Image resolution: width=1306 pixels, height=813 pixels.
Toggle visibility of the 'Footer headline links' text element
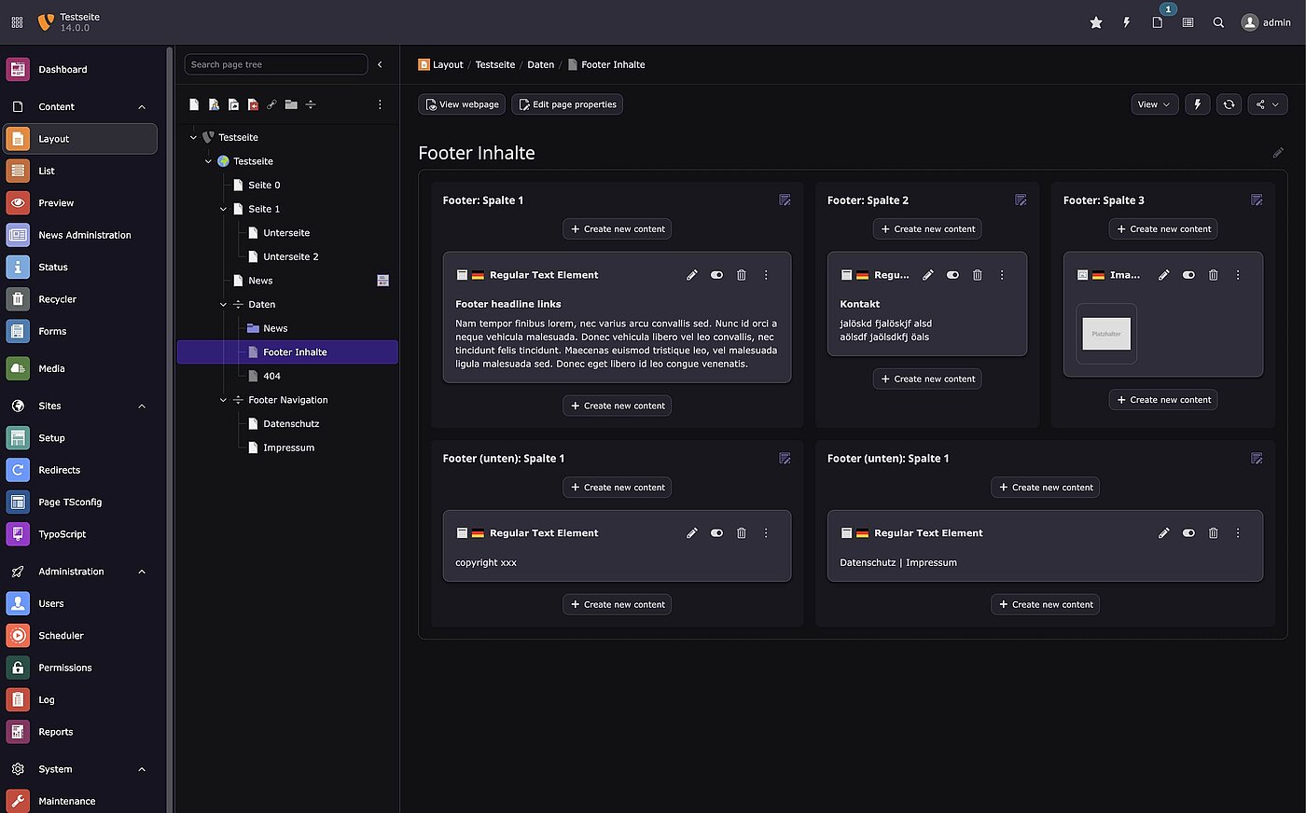pos(716,275)
